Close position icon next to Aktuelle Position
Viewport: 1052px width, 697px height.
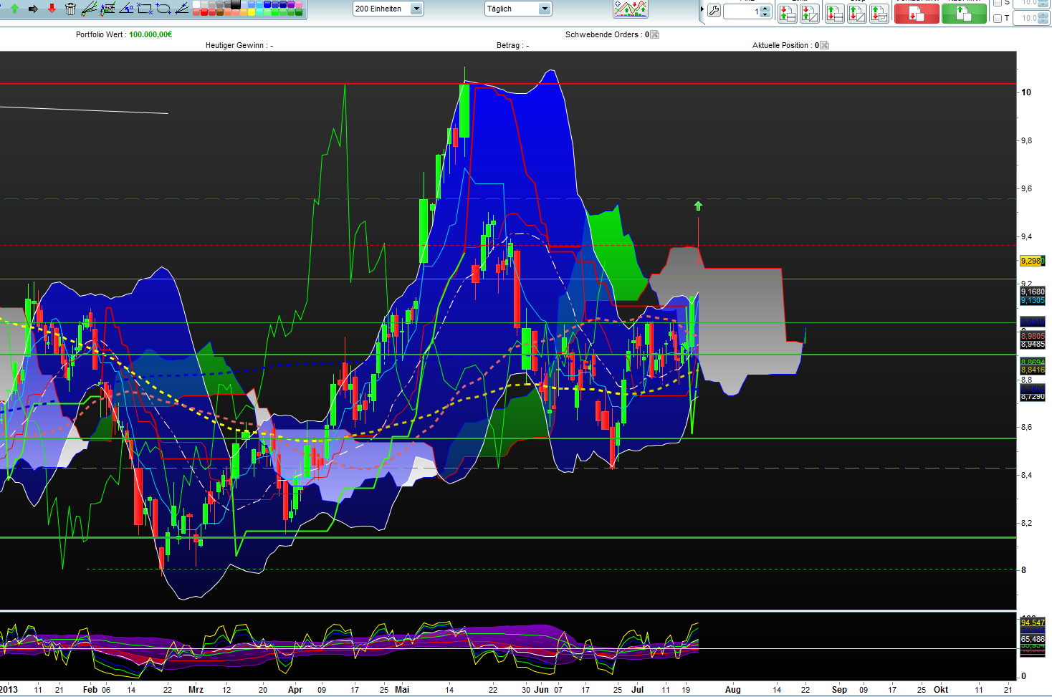(x=824, y=45)
